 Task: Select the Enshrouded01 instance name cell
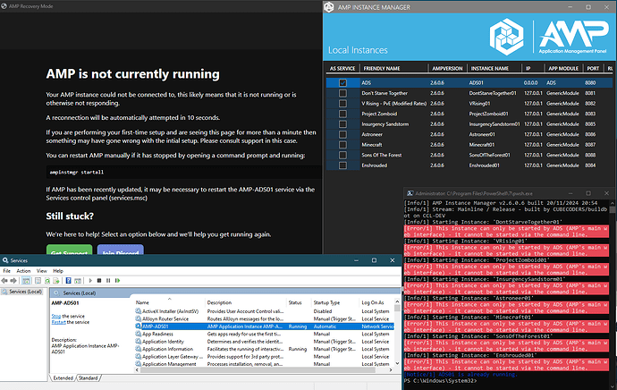[x=484, y=165]
